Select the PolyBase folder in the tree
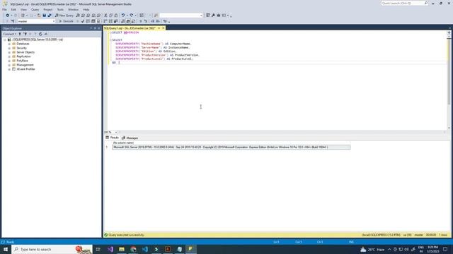The height and width of the screenshot is (254, 453). [22, 61]
